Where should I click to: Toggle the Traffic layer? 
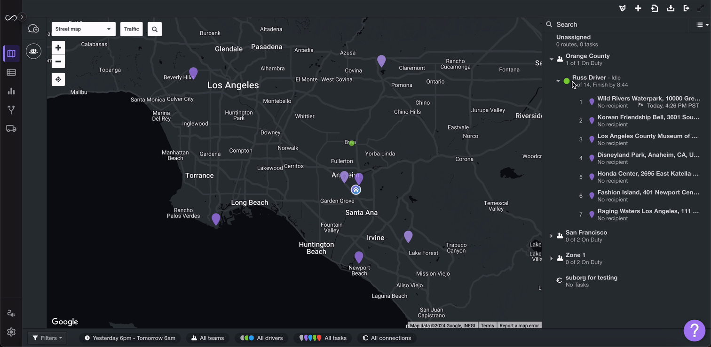132,29
